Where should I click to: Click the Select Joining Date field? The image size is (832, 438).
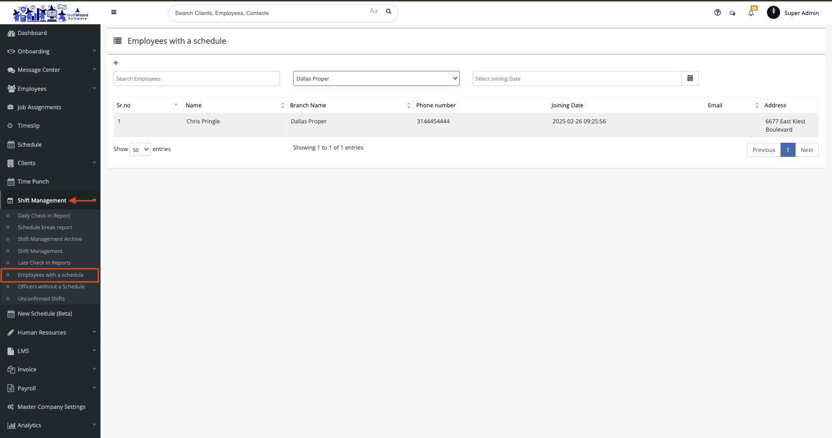click(x=577, y=79)
